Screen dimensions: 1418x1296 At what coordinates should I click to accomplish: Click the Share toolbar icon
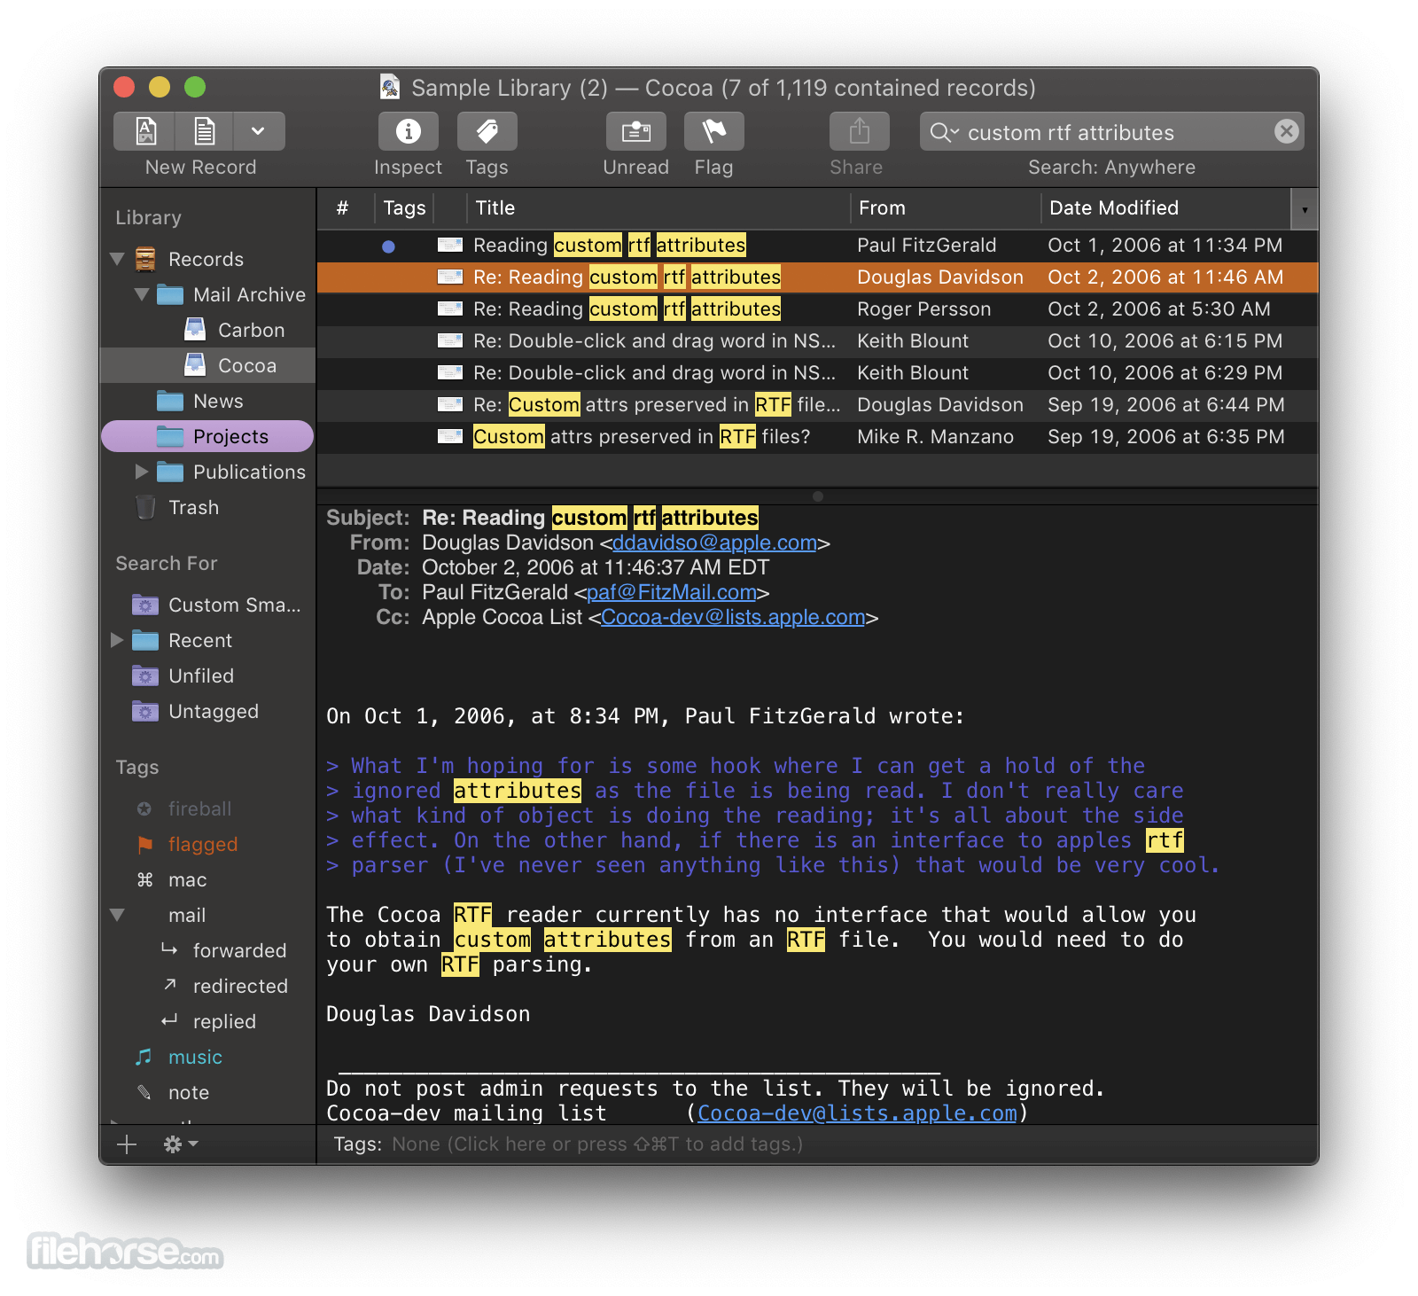pos(859,131)
